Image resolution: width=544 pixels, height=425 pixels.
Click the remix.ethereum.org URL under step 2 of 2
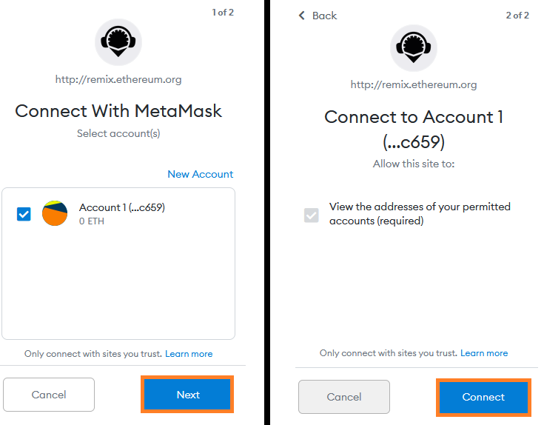point(414,84)
